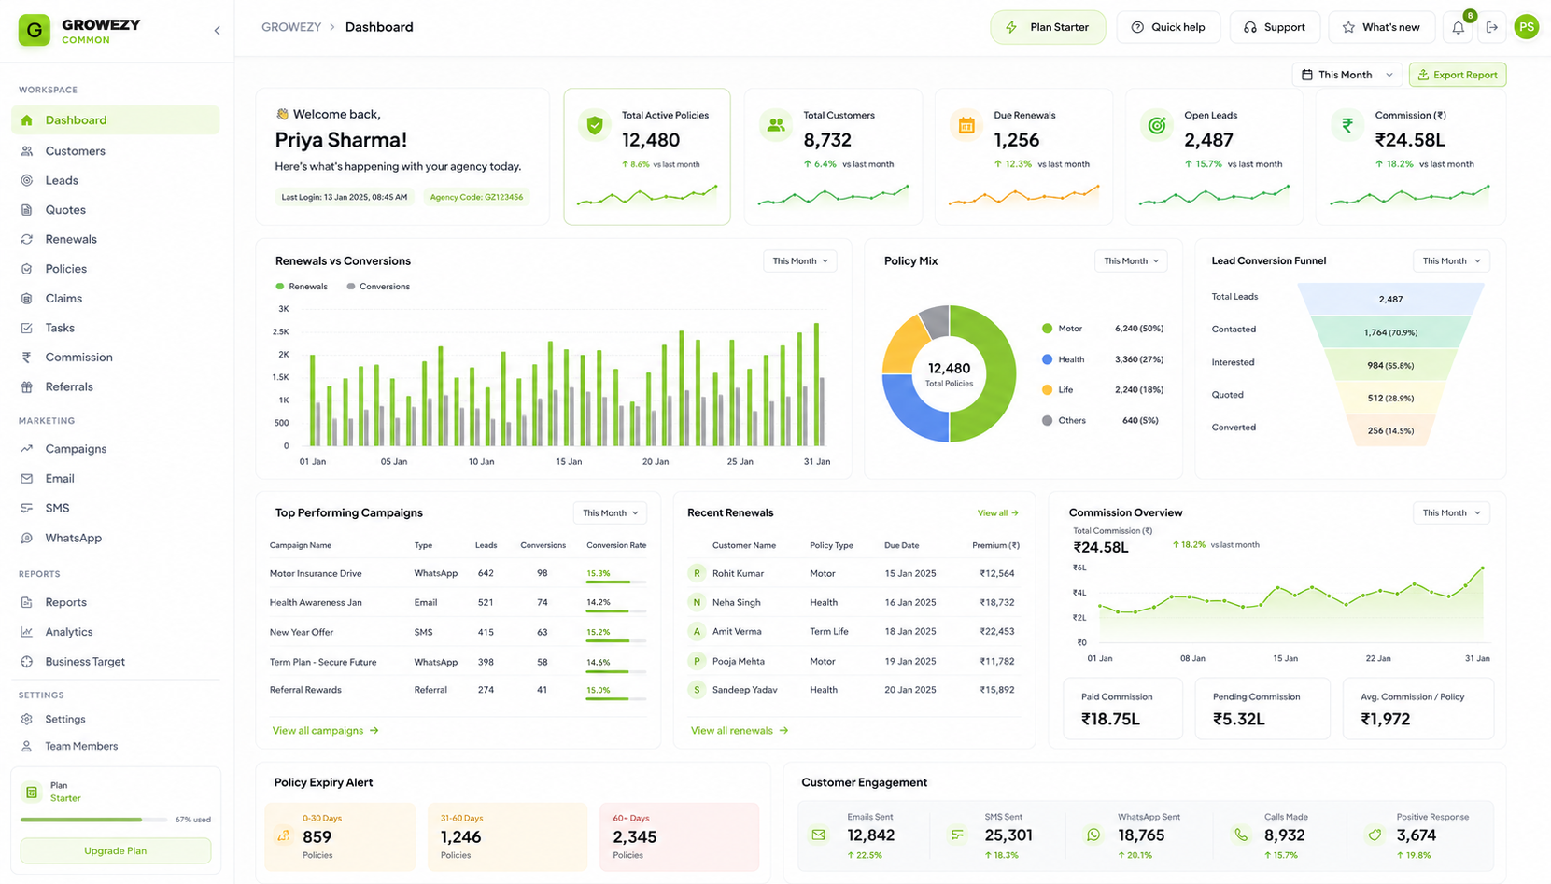Open Quick help
The image size is (1551, 884).
point(1168,28)
